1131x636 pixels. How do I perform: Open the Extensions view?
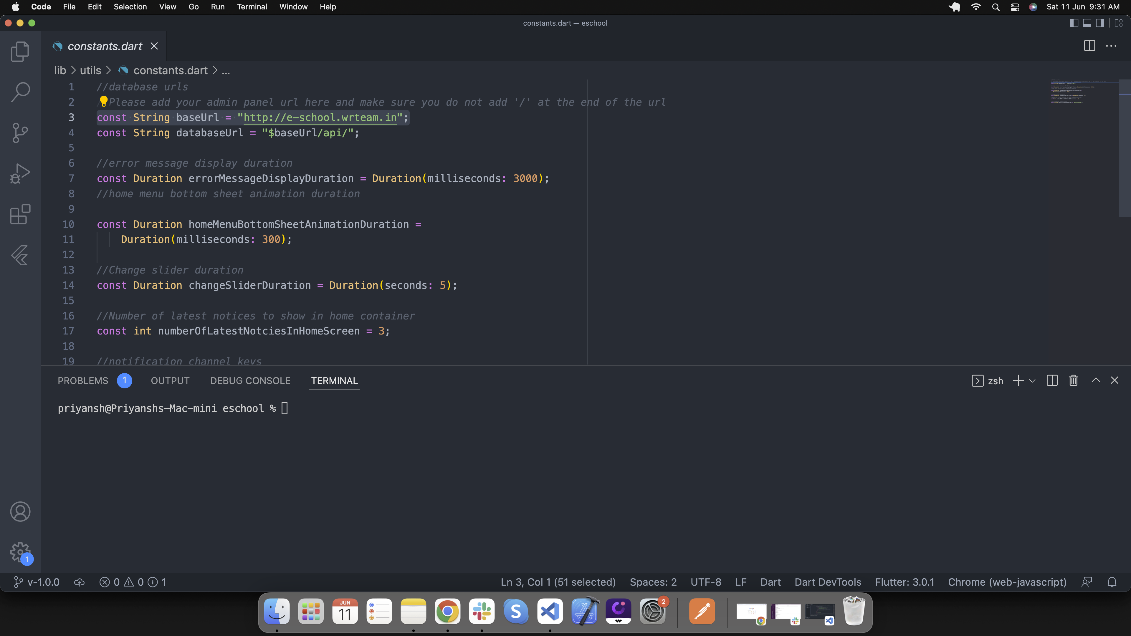click(x=20, y=214)
